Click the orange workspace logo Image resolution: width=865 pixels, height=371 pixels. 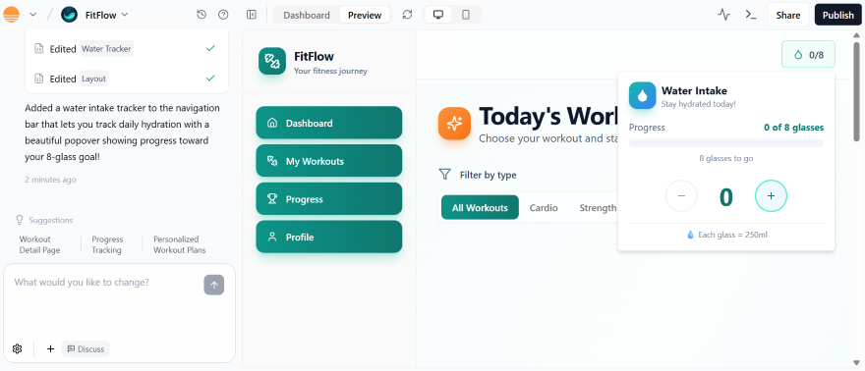[11, 15]
